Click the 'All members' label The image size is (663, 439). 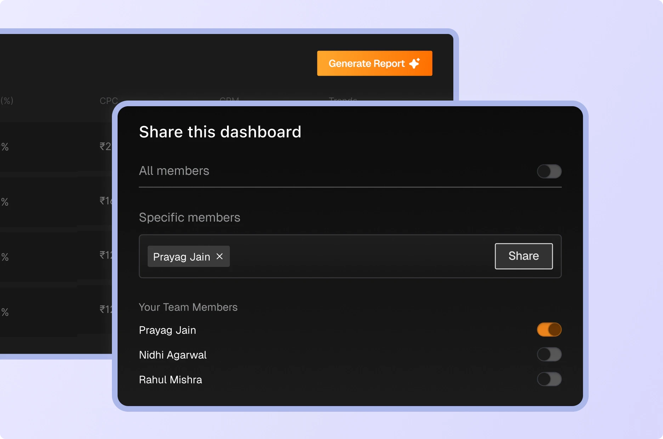click(174, 171)
